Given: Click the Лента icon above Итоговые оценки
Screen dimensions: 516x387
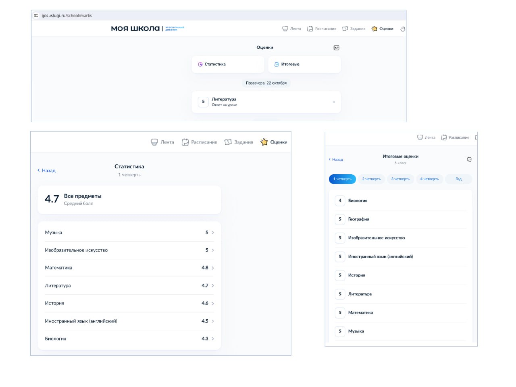Looking at the screenshot, I should point(420,137).
